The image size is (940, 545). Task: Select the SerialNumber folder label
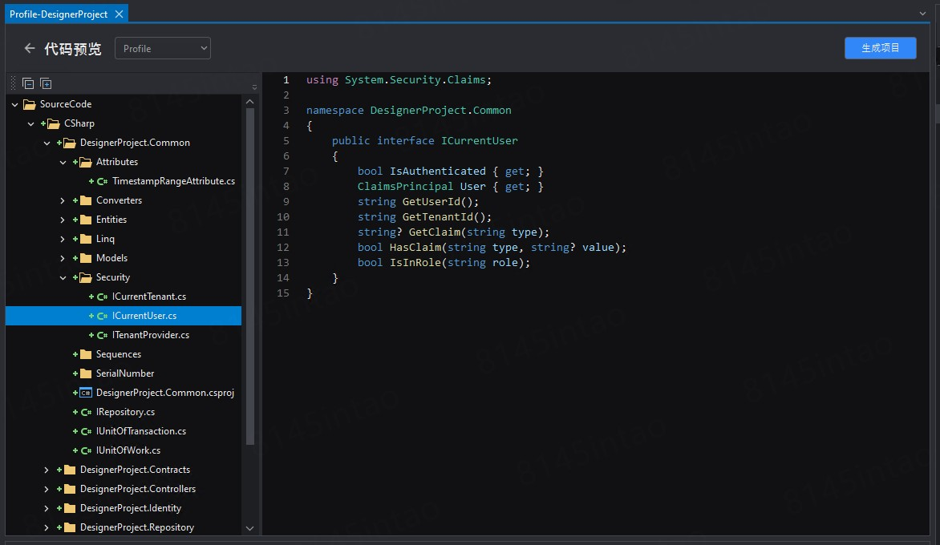tap(124, 373)
